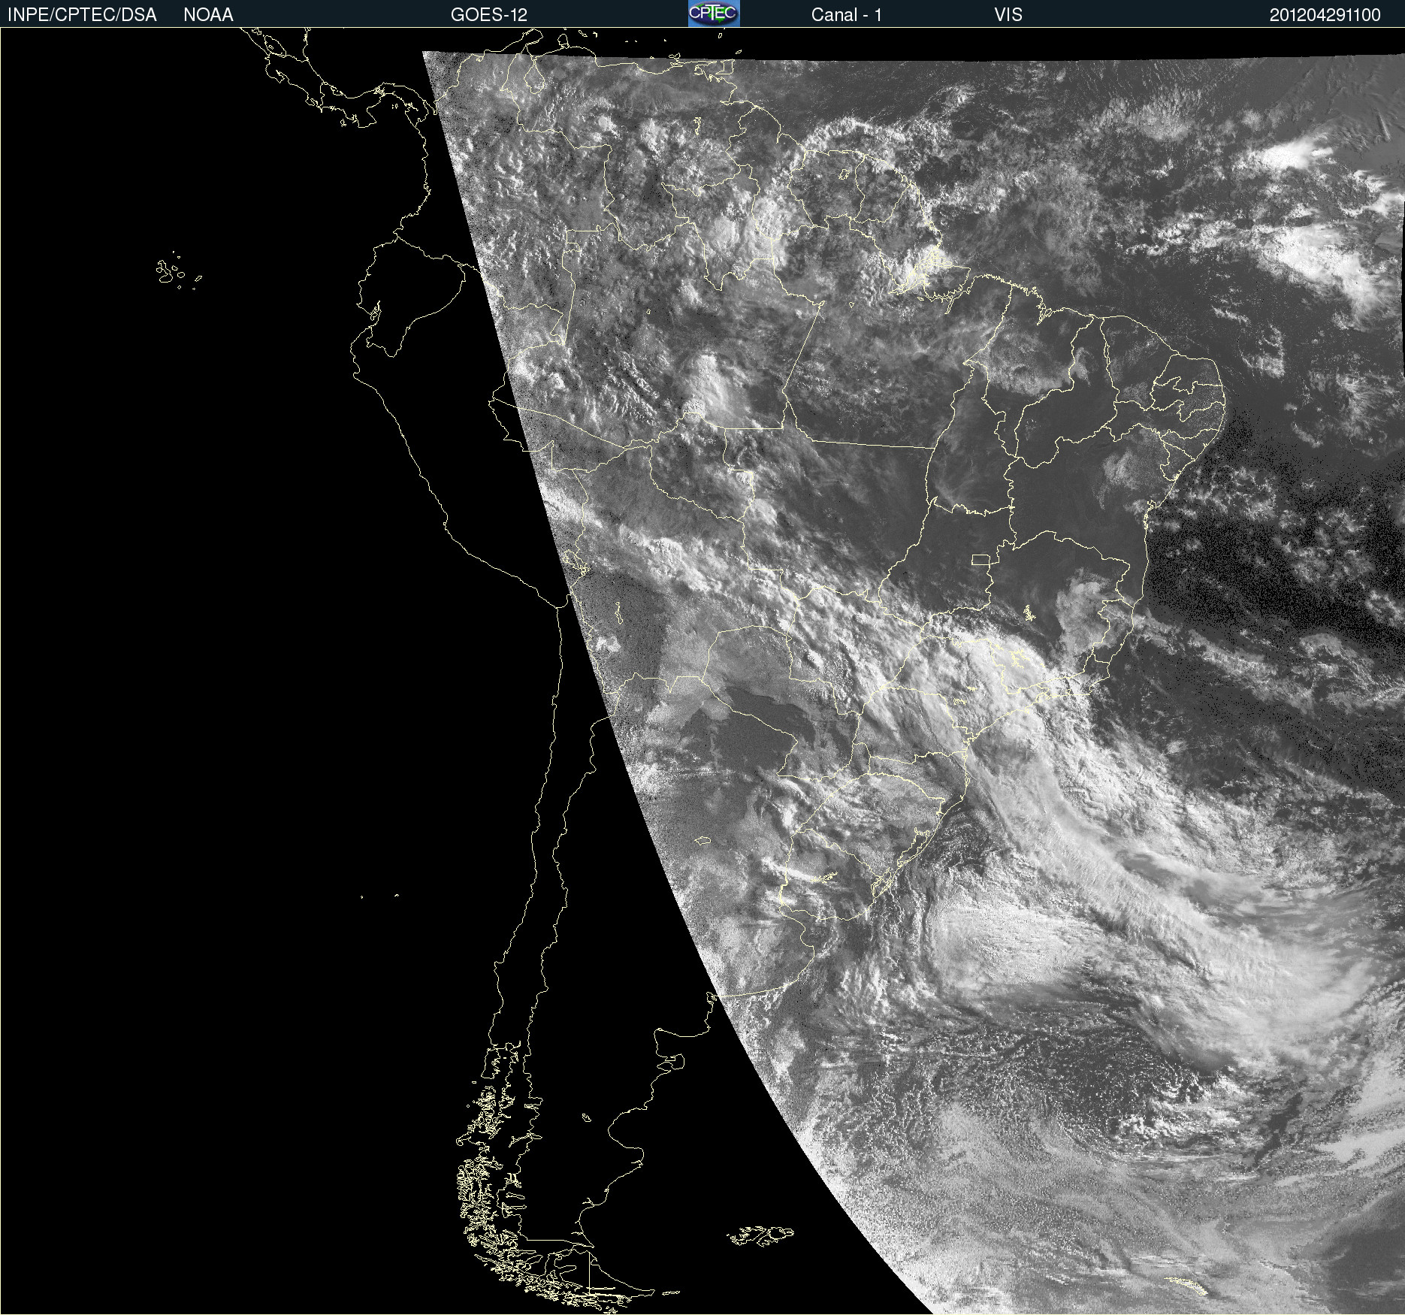Click the VIS channel label
1405x1315 pixels.
click(x=1008, y=15)
